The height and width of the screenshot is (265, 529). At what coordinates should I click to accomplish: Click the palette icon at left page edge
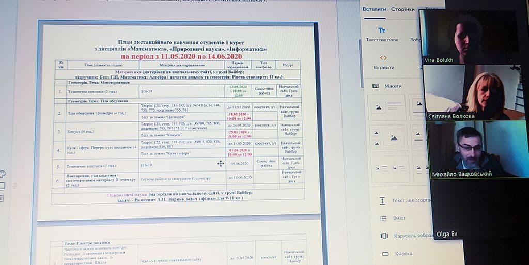(3, 174)
